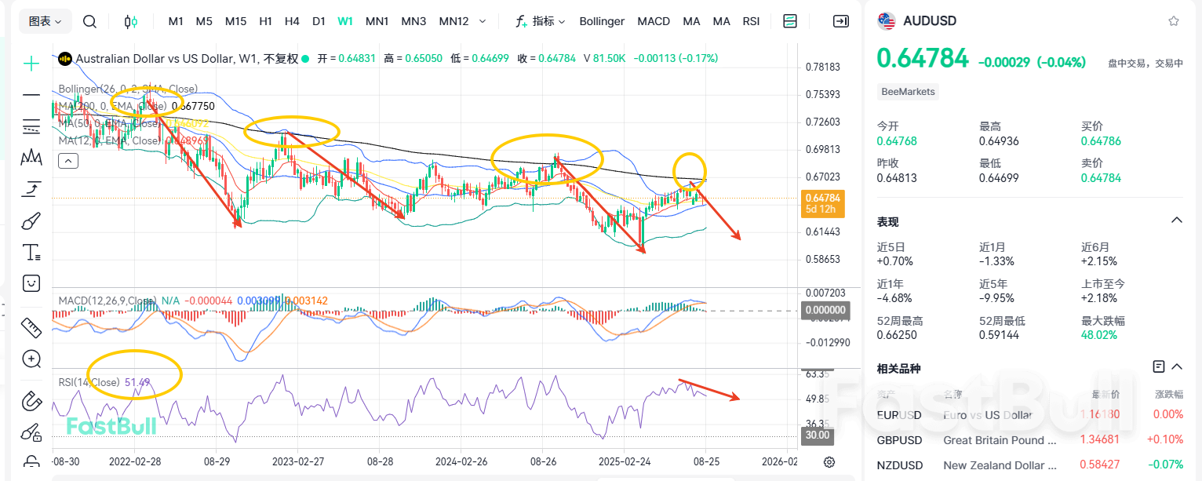The width and height of the screenshot is (1202, 481).
Task: Select the brush drawing tool
Action: pos(31,220)
